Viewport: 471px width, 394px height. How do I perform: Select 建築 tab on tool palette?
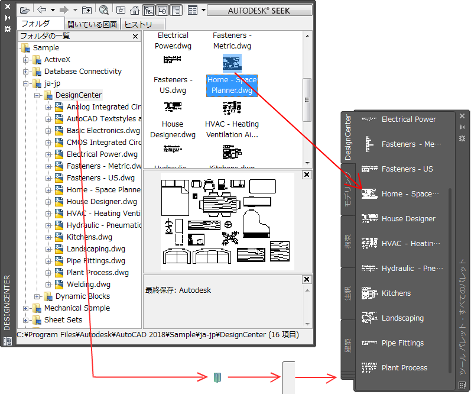(x=348, y=345)
